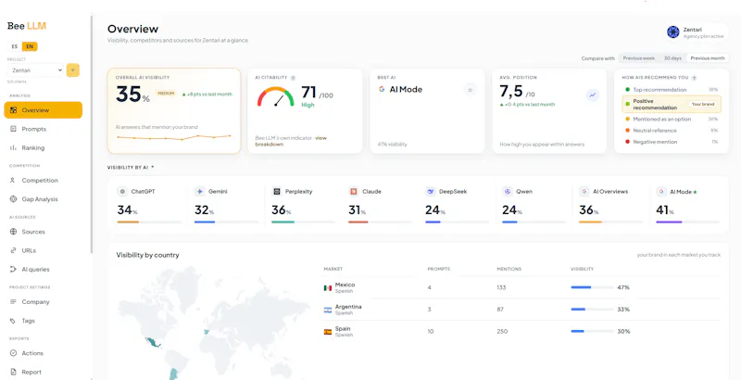Viewport: 741px width, 380px height.
Task: Click the URLs link icon
Action: [x=13, y=250]
